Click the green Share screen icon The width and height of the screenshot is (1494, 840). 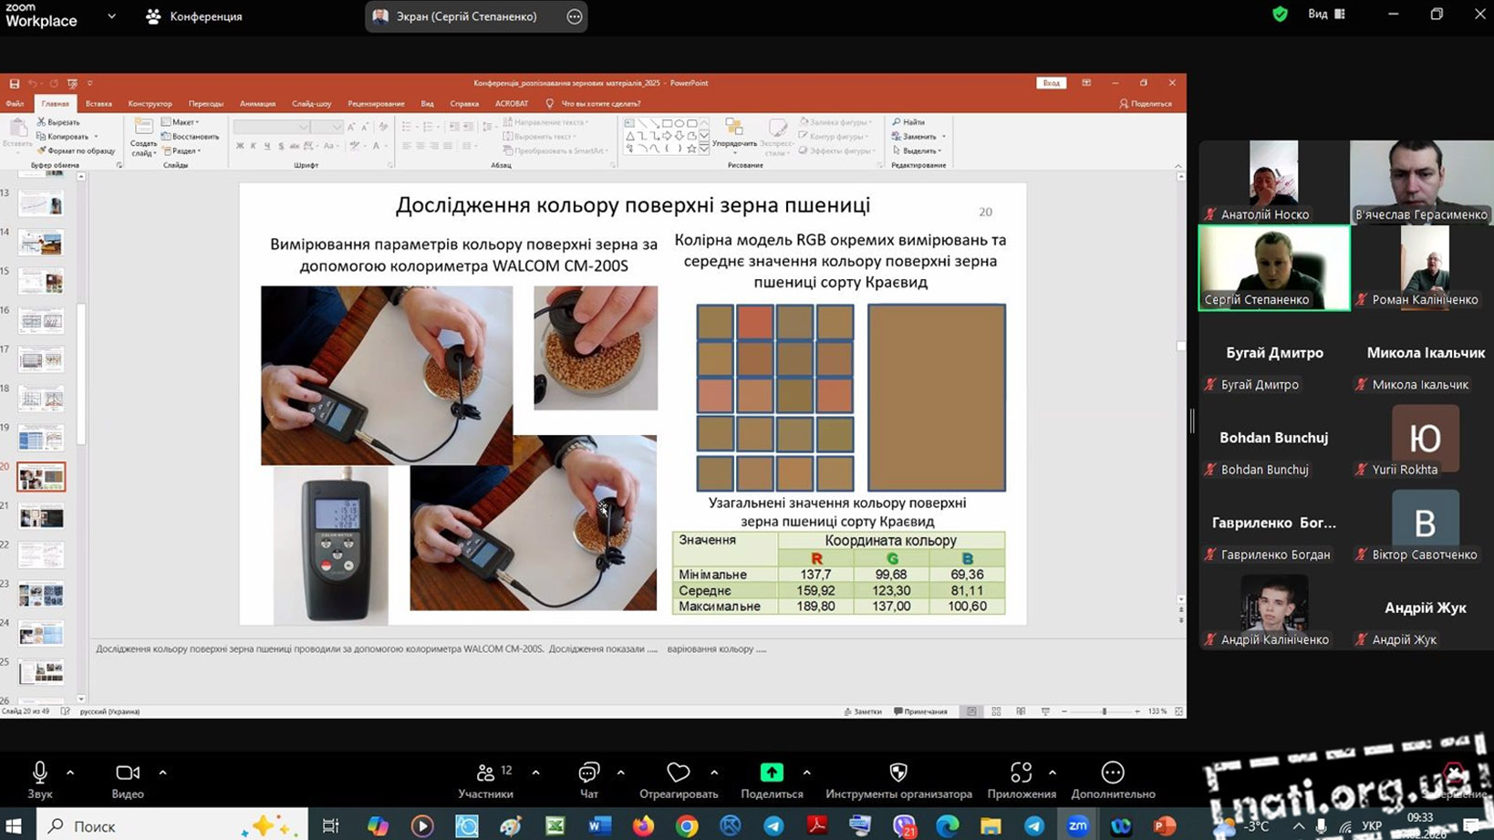(772, 780)
